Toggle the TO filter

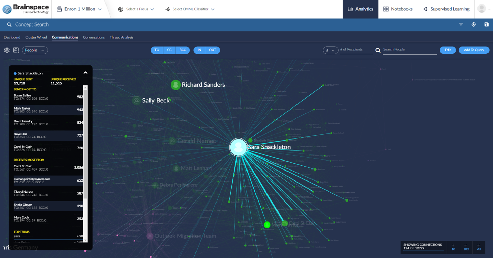157,50
